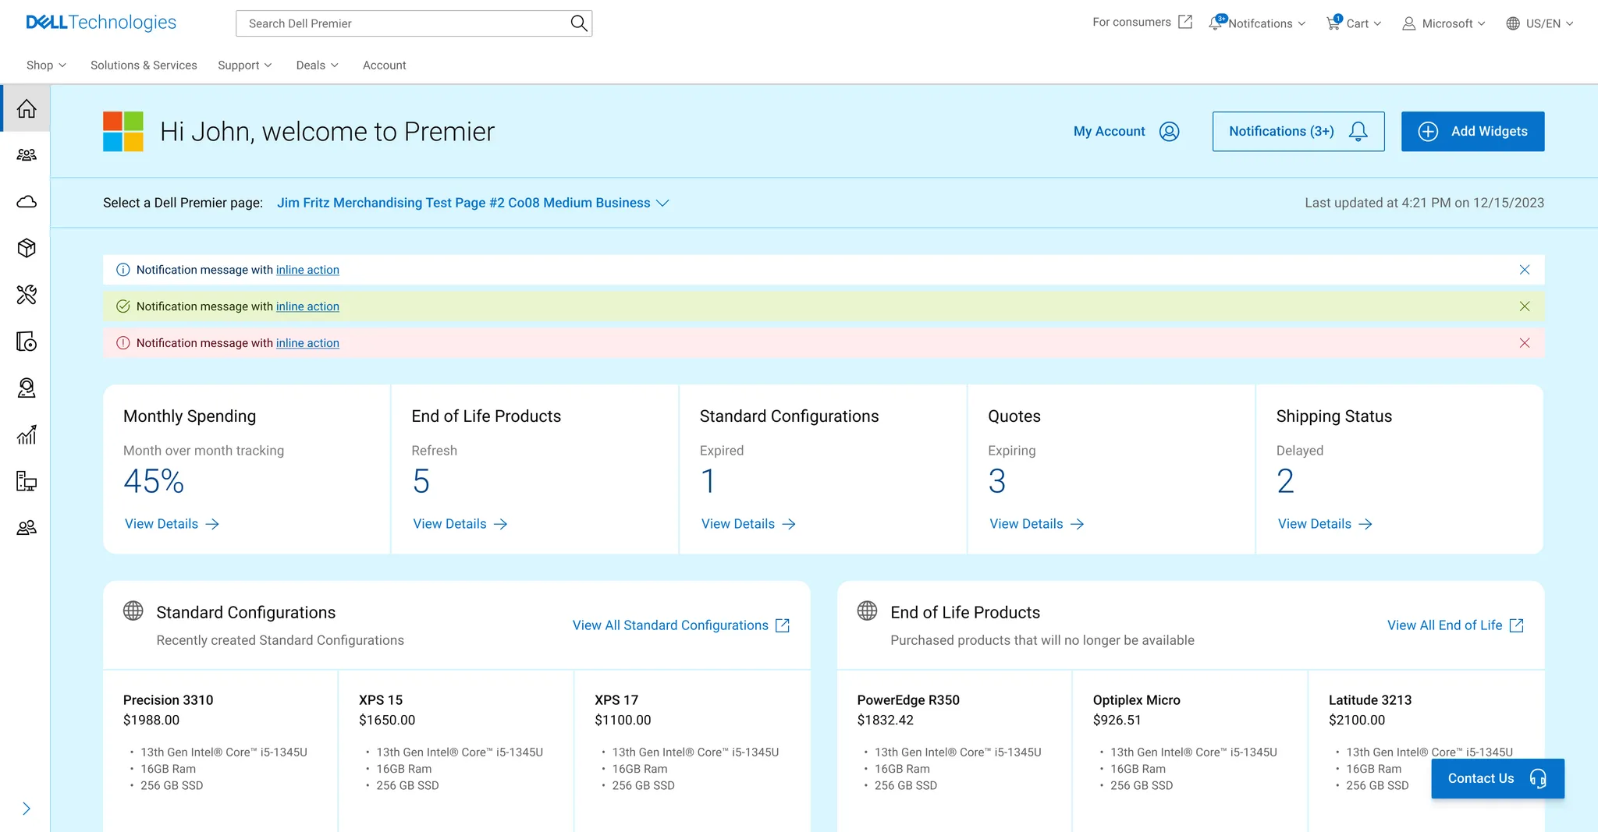Expand the sidebar with bottom chevron
Screen dimensions: 1598x832
tap(27, 809)
